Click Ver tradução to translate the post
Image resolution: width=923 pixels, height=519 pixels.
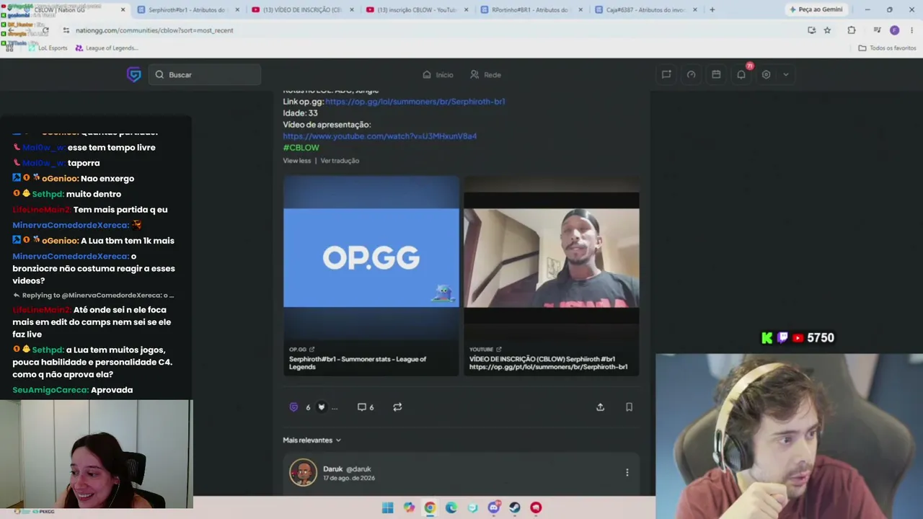[340, 161]
